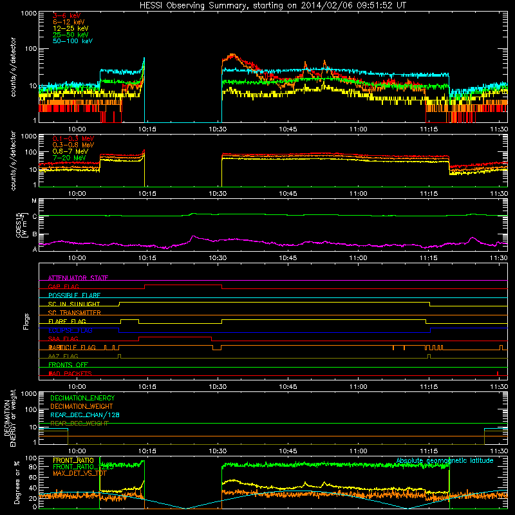515x515 pixels.
Task: Click the 7-20 MeV legend label
Action: (70, 158)
